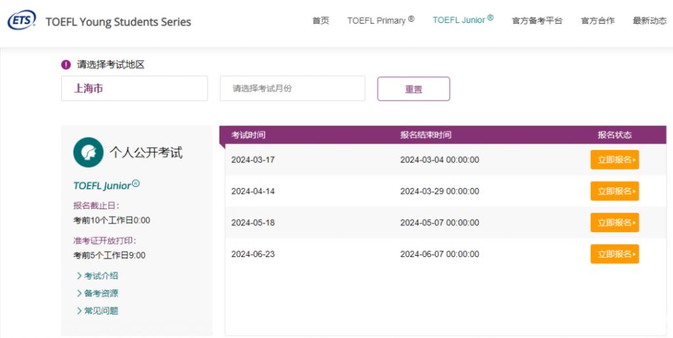Open the 请选择考试月份 month dropdown
The height and width of the screenshot is (338, 673).
(292, 88)
